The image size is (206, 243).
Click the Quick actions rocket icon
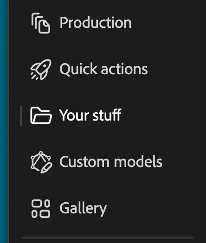(x=41, y=70)
